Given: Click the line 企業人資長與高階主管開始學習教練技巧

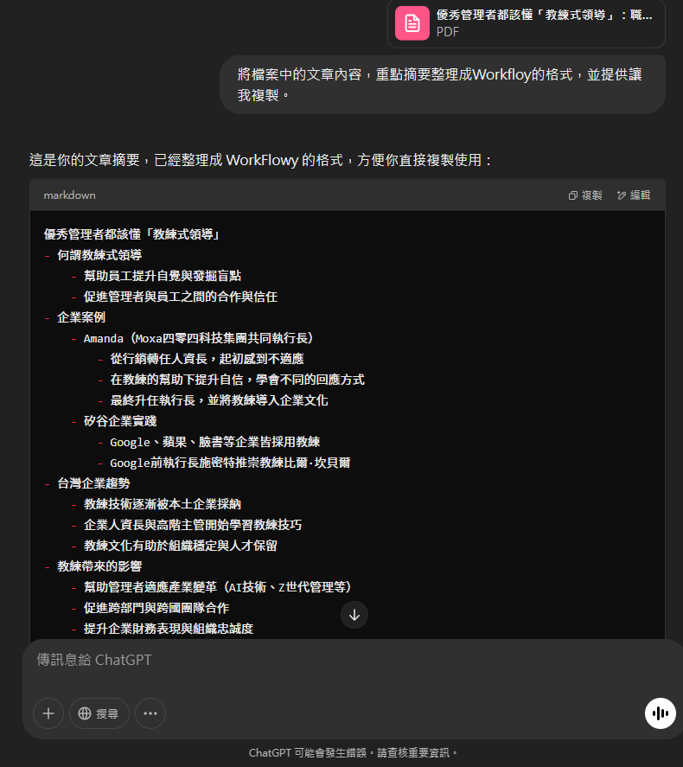Looking at the screenshot, I should click(x=193, y=525).
